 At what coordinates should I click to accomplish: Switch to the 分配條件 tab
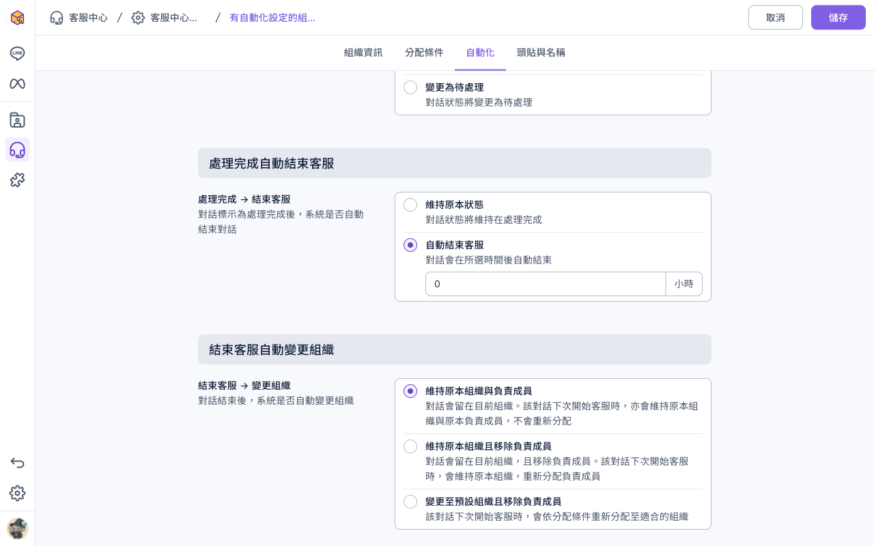point(424,53)
